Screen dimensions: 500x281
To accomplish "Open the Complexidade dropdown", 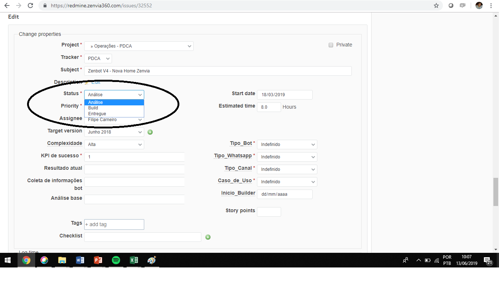I will pyautogui.click(x=114, y=145).
